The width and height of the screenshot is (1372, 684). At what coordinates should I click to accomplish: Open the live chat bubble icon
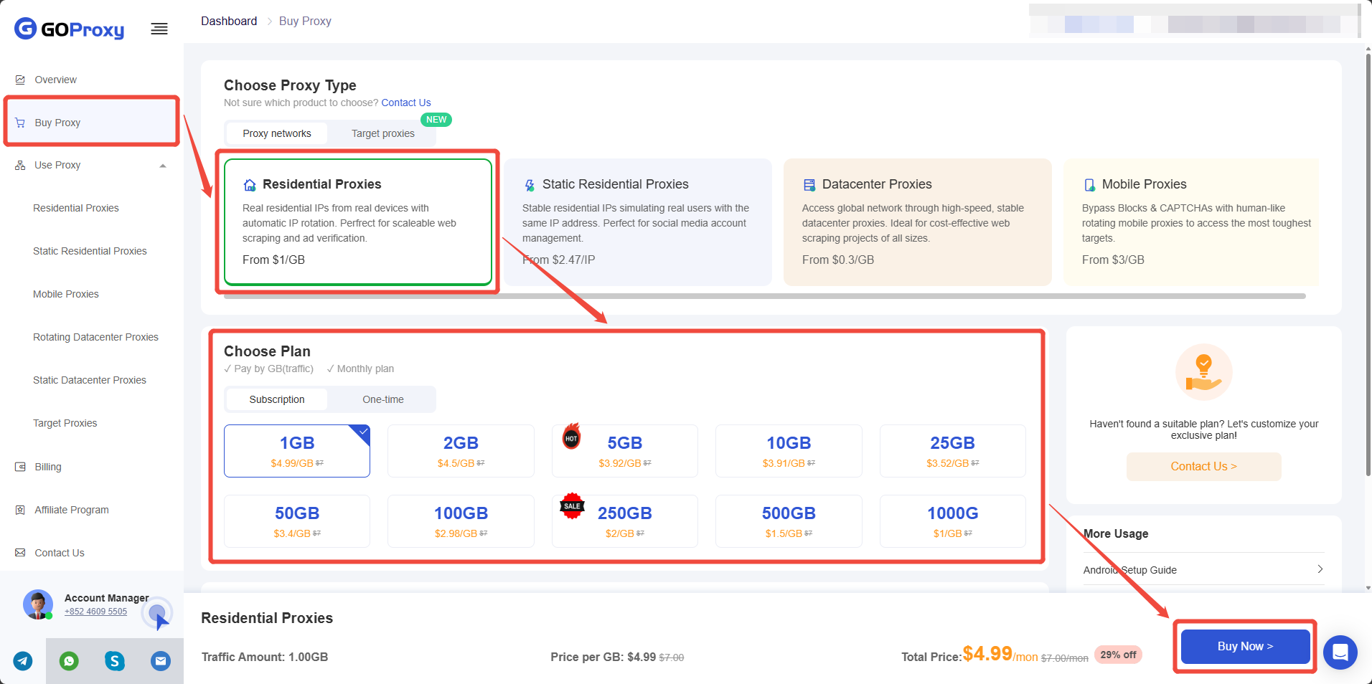tap(1340, 652)
